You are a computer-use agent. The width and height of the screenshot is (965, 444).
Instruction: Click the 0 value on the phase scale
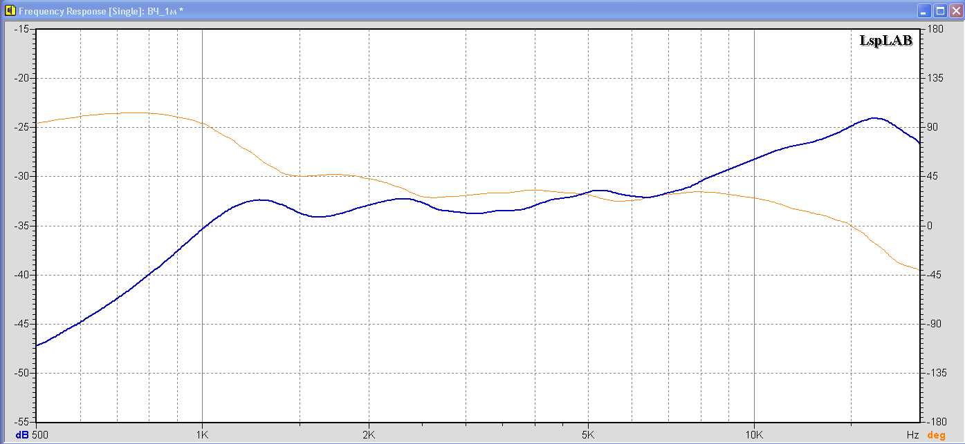coord(929,226)
